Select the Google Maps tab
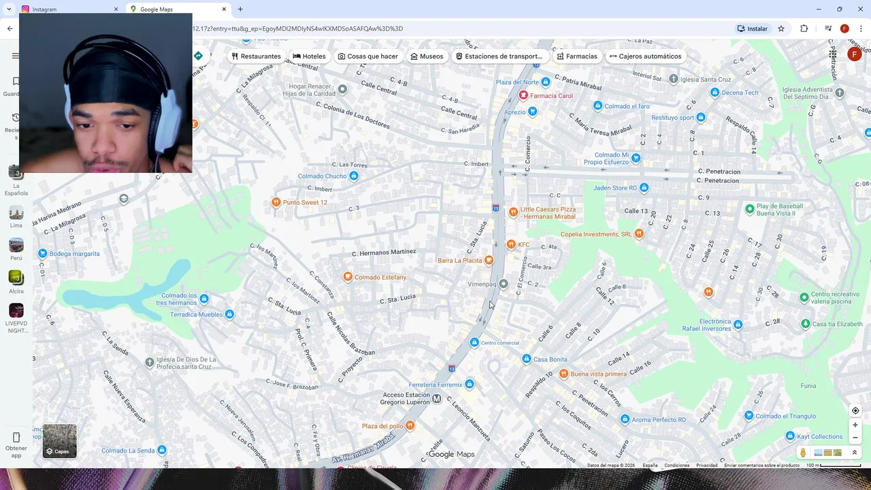 (x=178, y=9)
